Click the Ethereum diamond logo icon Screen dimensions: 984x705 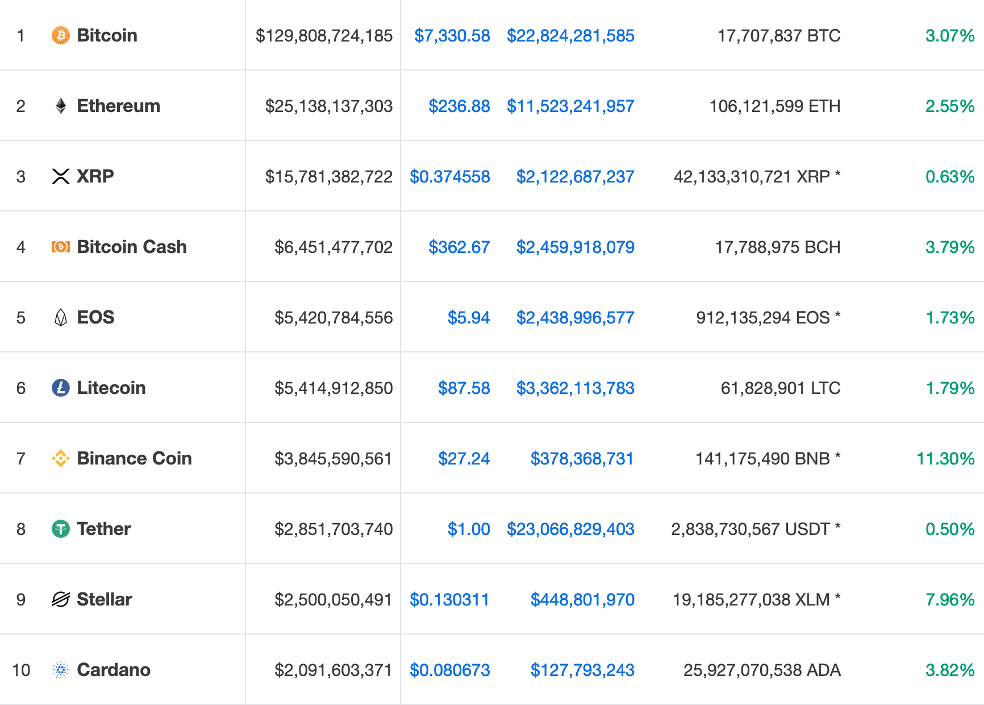(x=61, y=106)
